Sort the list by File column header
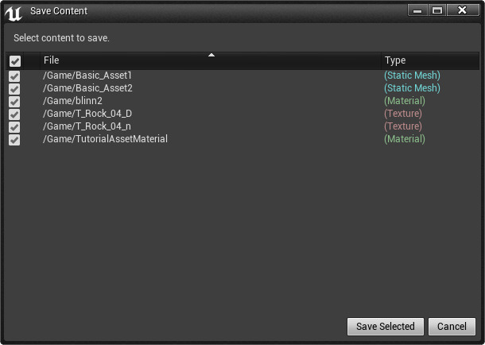 (211, 60)
